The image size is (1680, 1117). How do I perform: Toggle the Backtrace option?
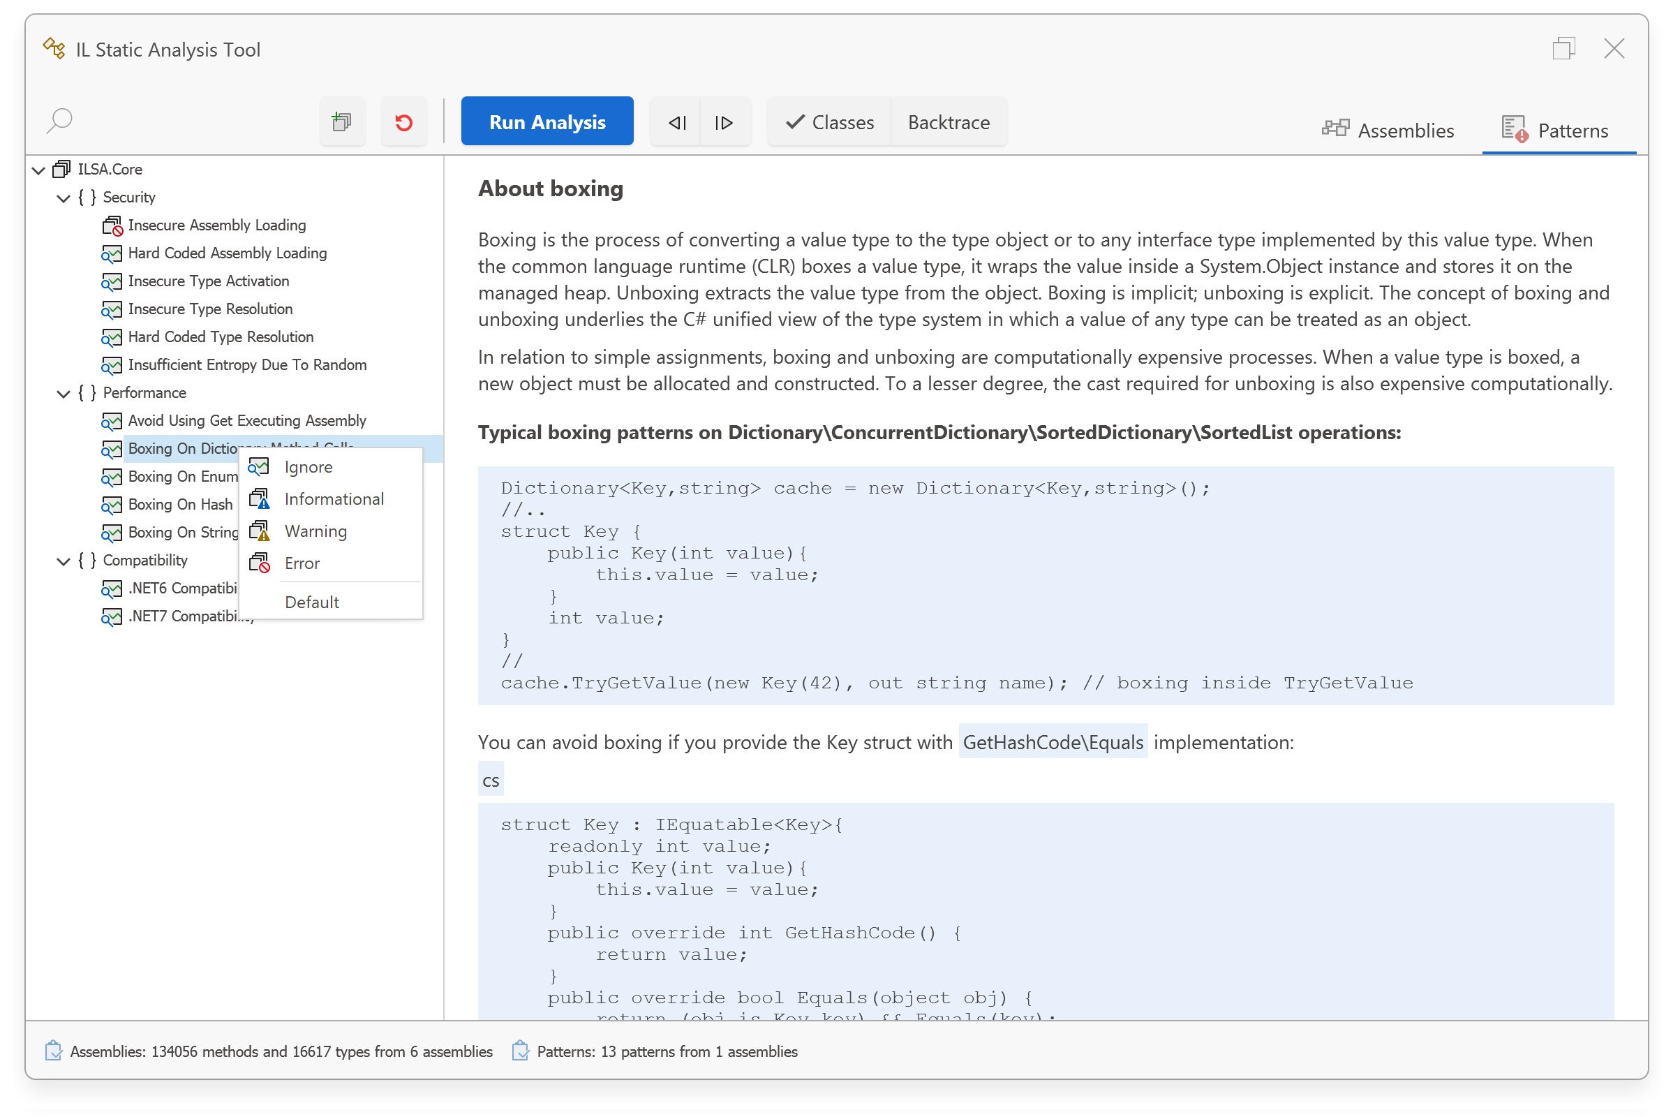[948, 123]
